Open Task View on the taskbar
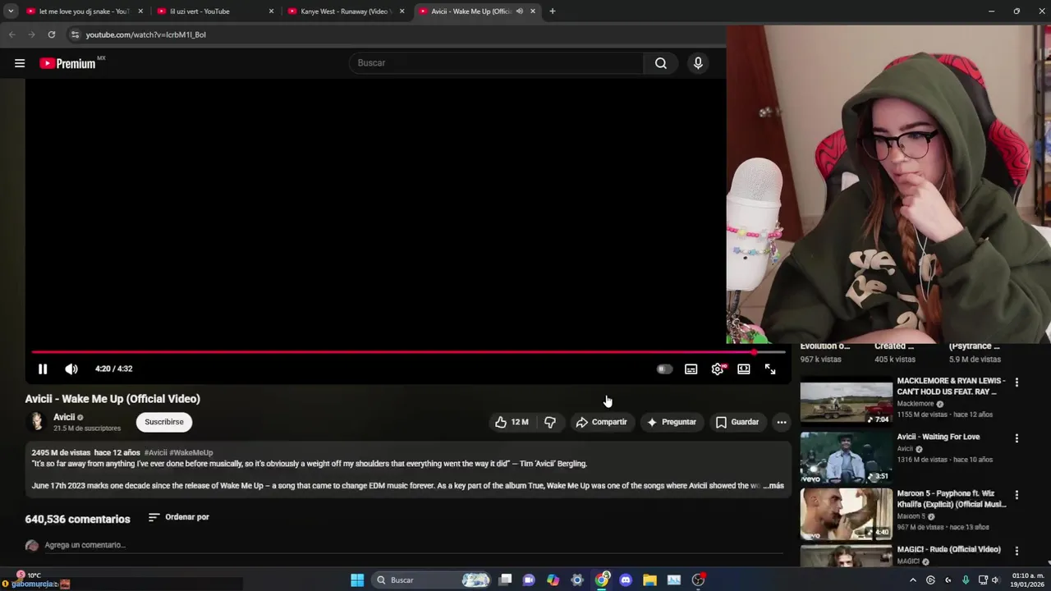Viewport: 1051px width, 591px height. pos(505,580)
